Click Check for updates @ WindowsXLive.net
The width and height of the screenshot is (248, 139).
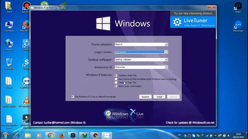click(x=190, y=123)
